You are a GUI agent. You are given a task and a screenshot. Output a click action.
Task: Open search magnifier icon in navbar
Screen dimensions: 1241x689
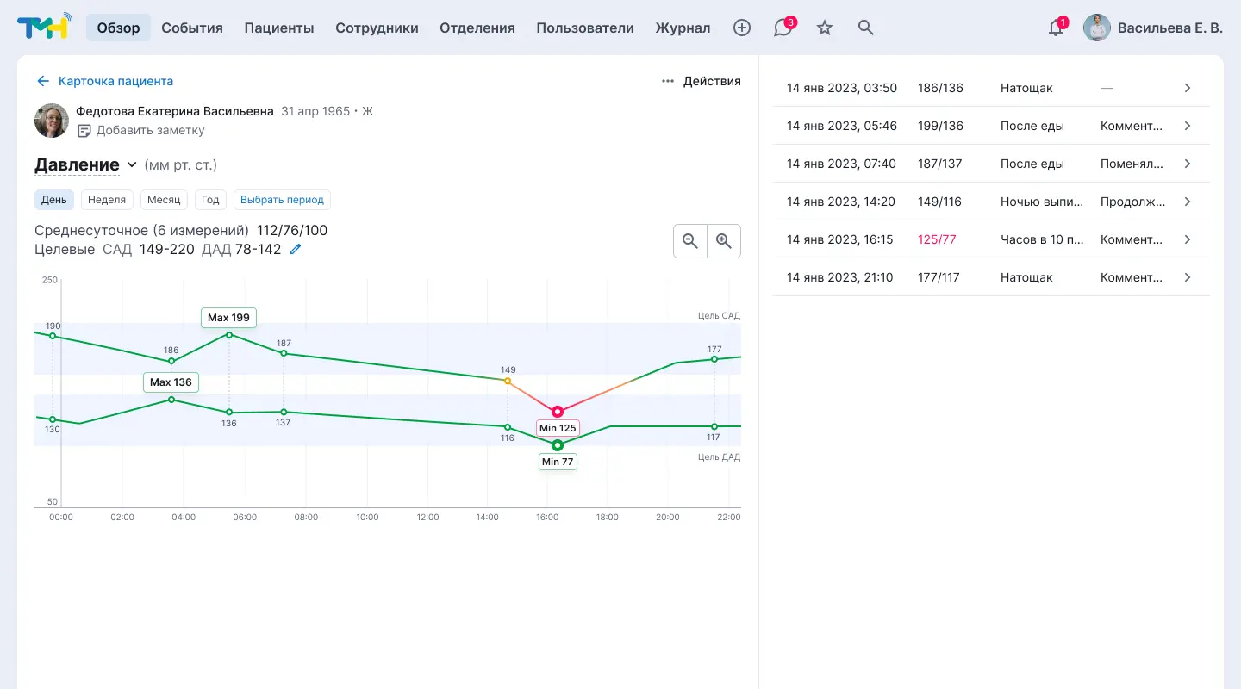[x=866, y=28]
